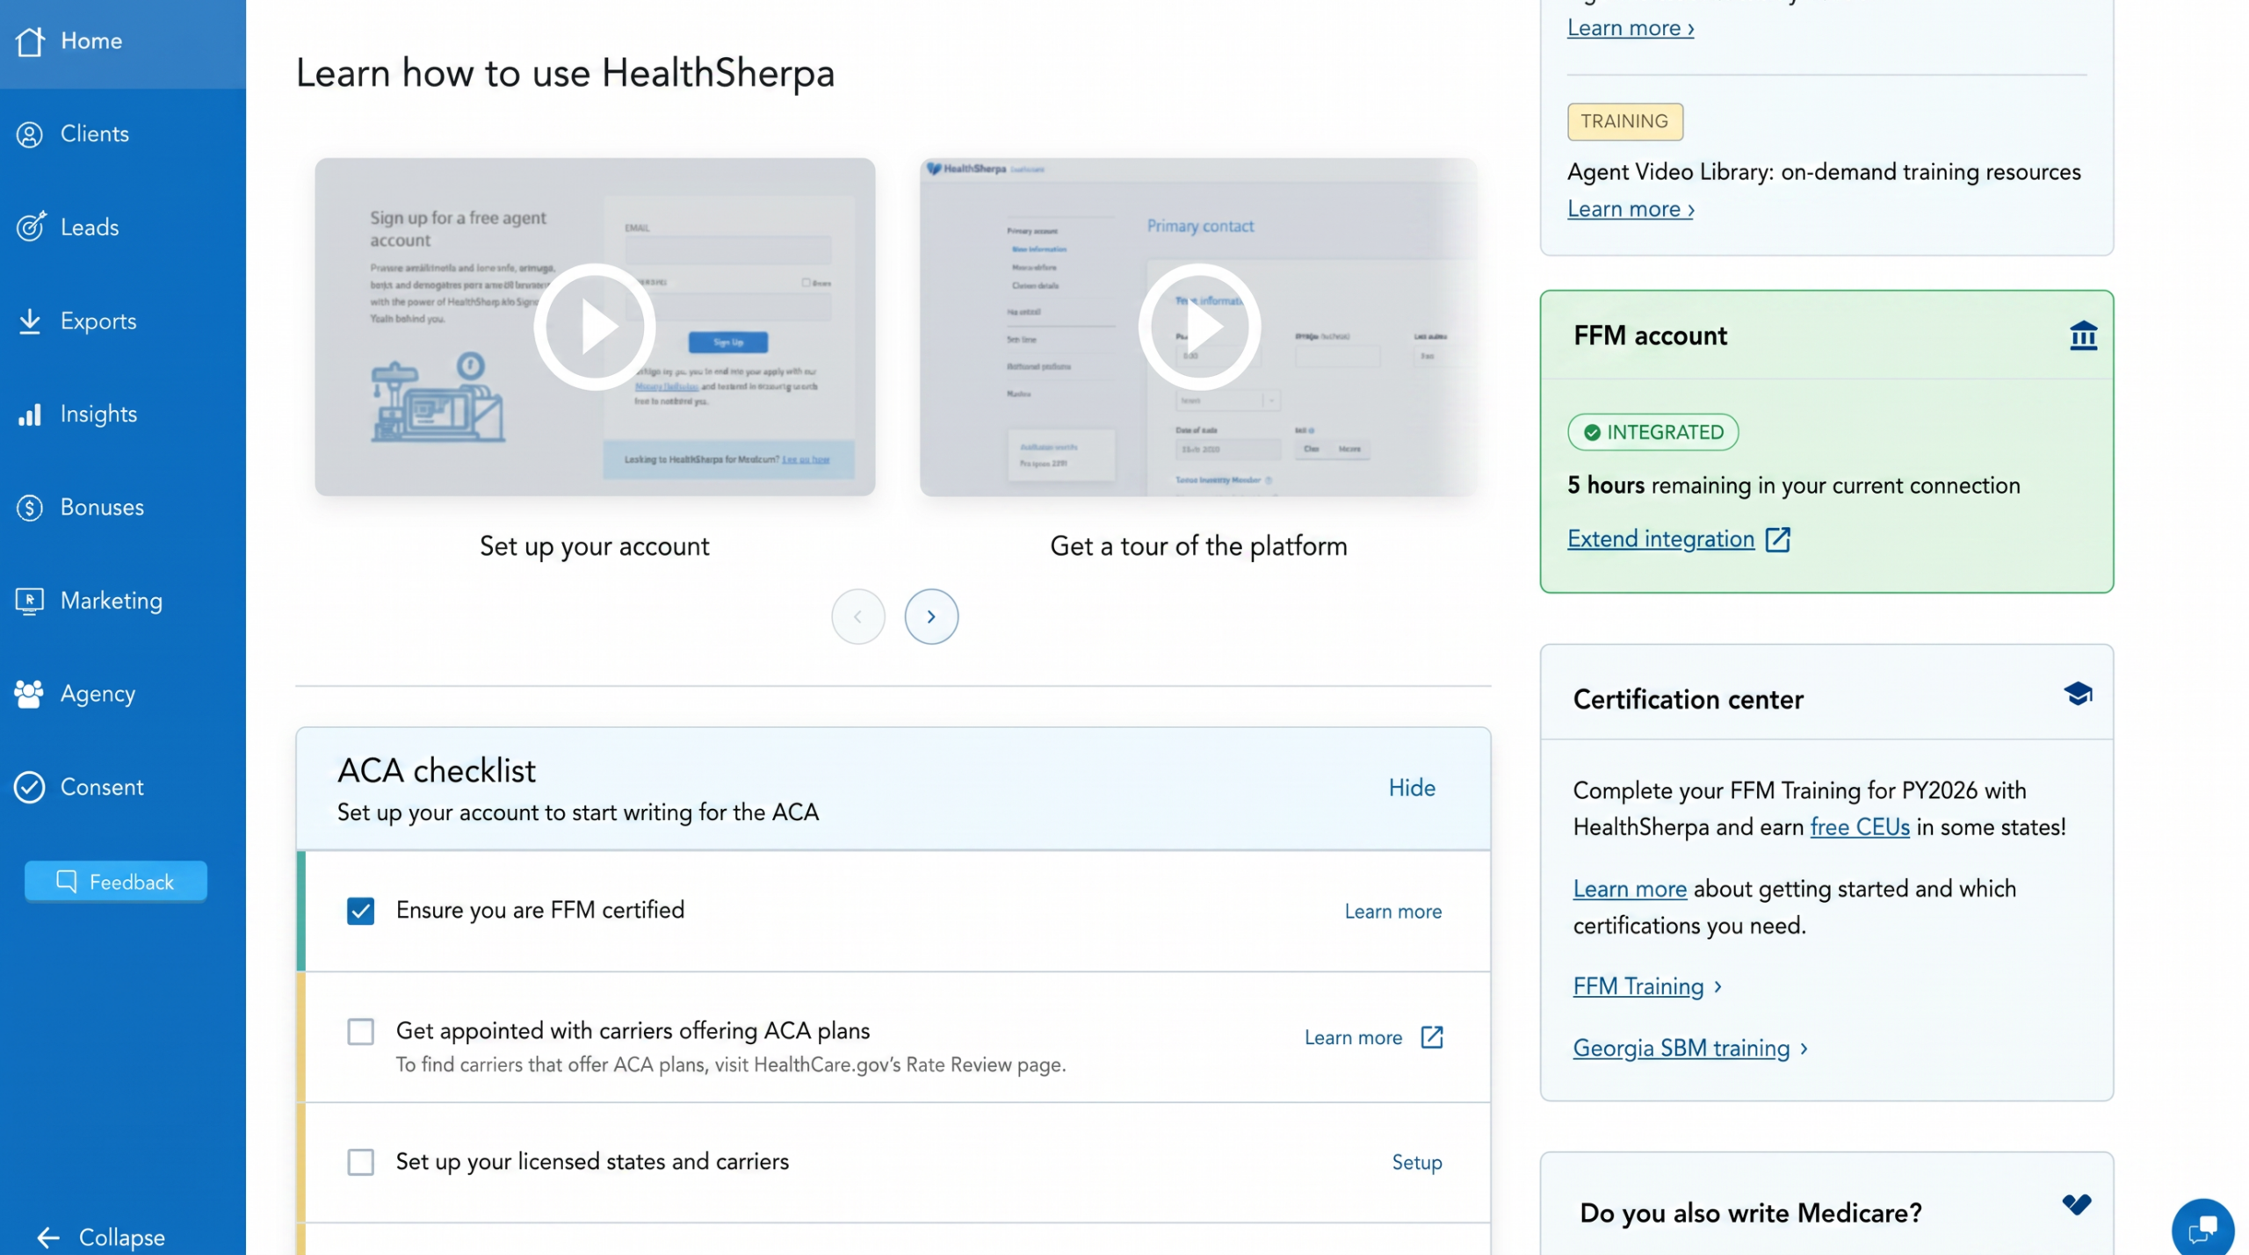Open Clients in sidebar menu
The image size is (2249, 1255).
pos(123,134)
